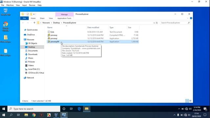Open Downloads in the navigation pane
Viewport: 210px width, 118px height.
click(x=33, y=54)
